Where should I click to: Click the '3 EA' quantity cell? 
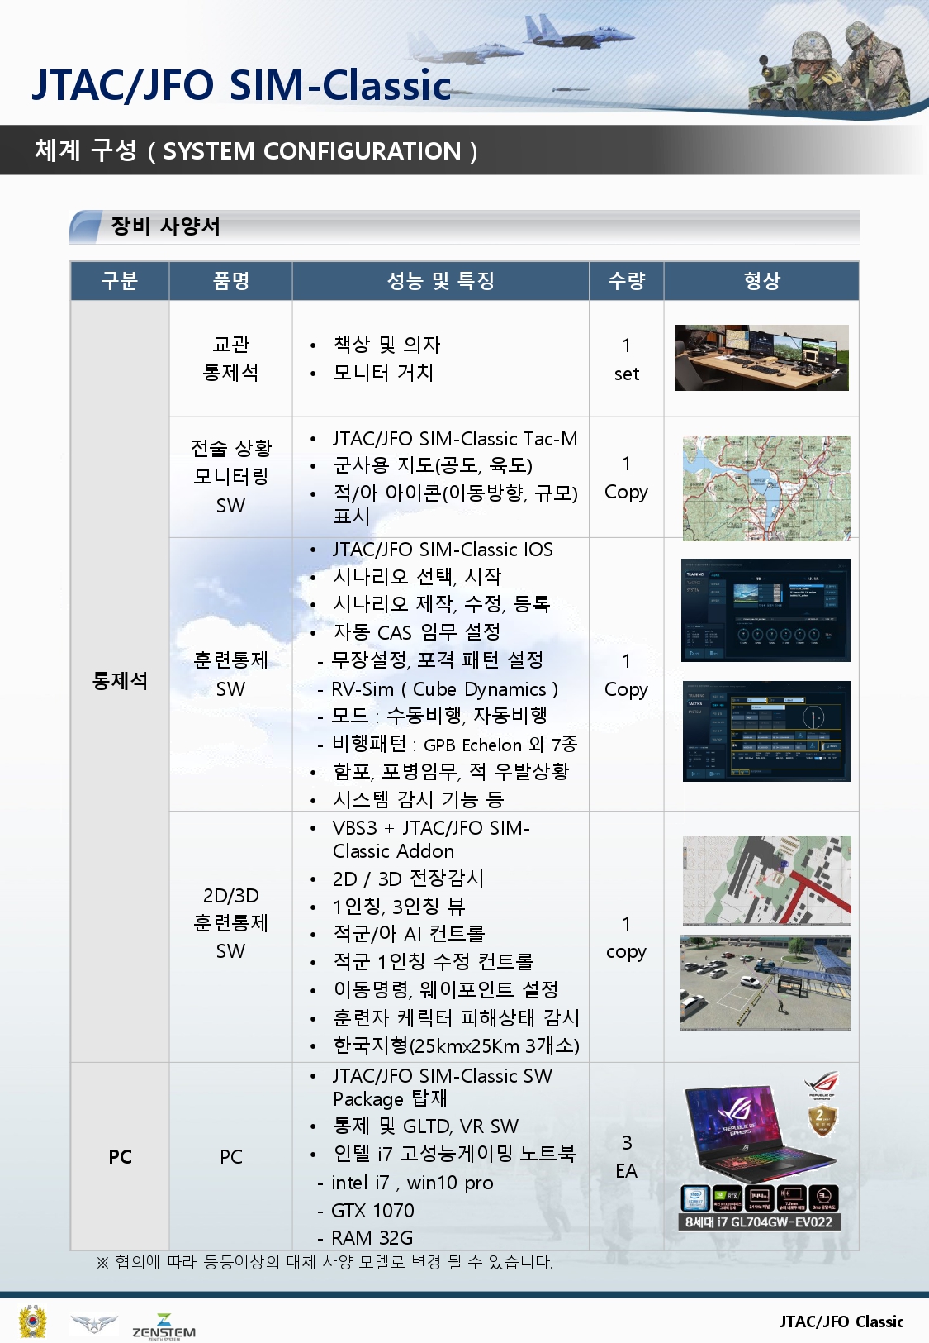(x=626, y=1156)
